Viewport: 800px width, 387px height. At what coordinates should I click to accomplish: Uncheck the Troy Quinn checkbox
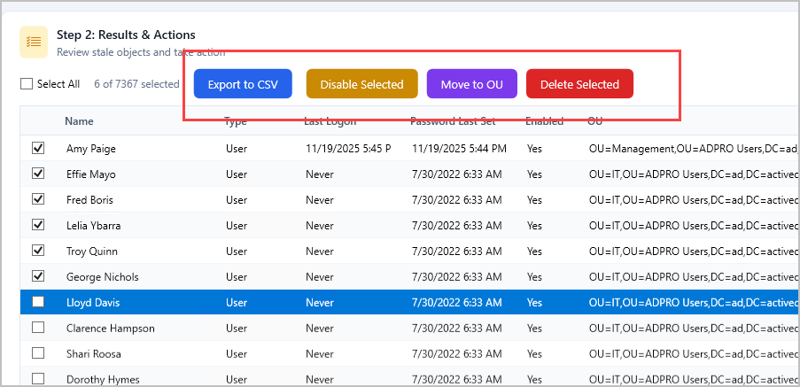coord(38,251)
